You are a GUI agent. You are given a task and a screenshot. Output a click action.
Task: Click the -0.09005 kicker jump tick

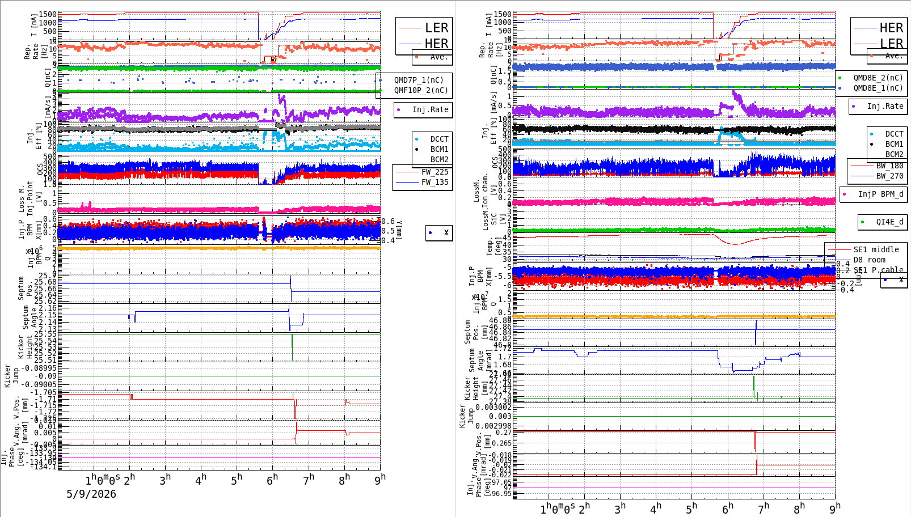[39, 384]
